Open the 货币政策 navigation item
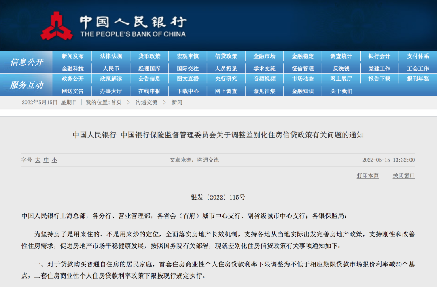This screenshot has height=287, width=437. 149,56
